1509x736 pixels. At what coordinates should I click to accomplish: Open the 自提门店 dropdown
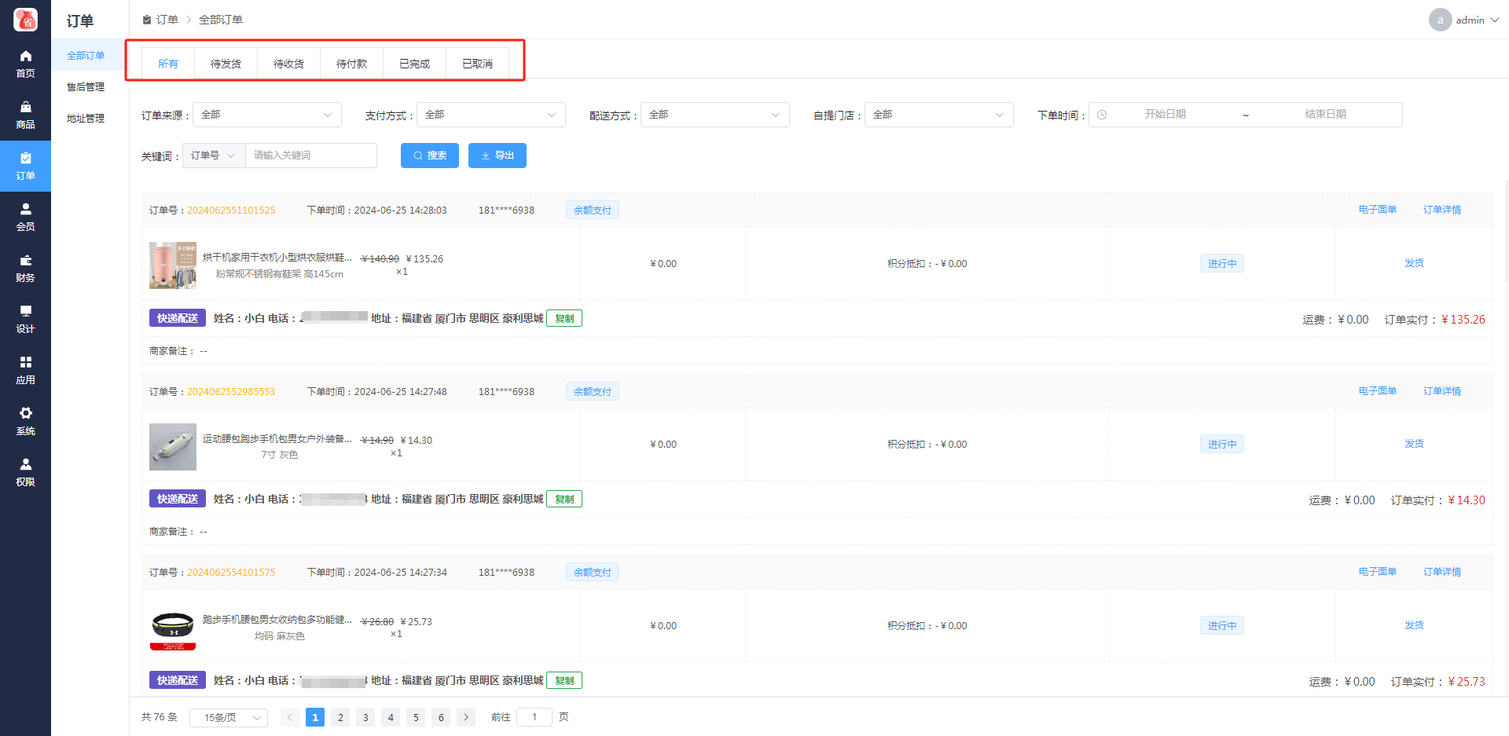click(x=938, y=115)
